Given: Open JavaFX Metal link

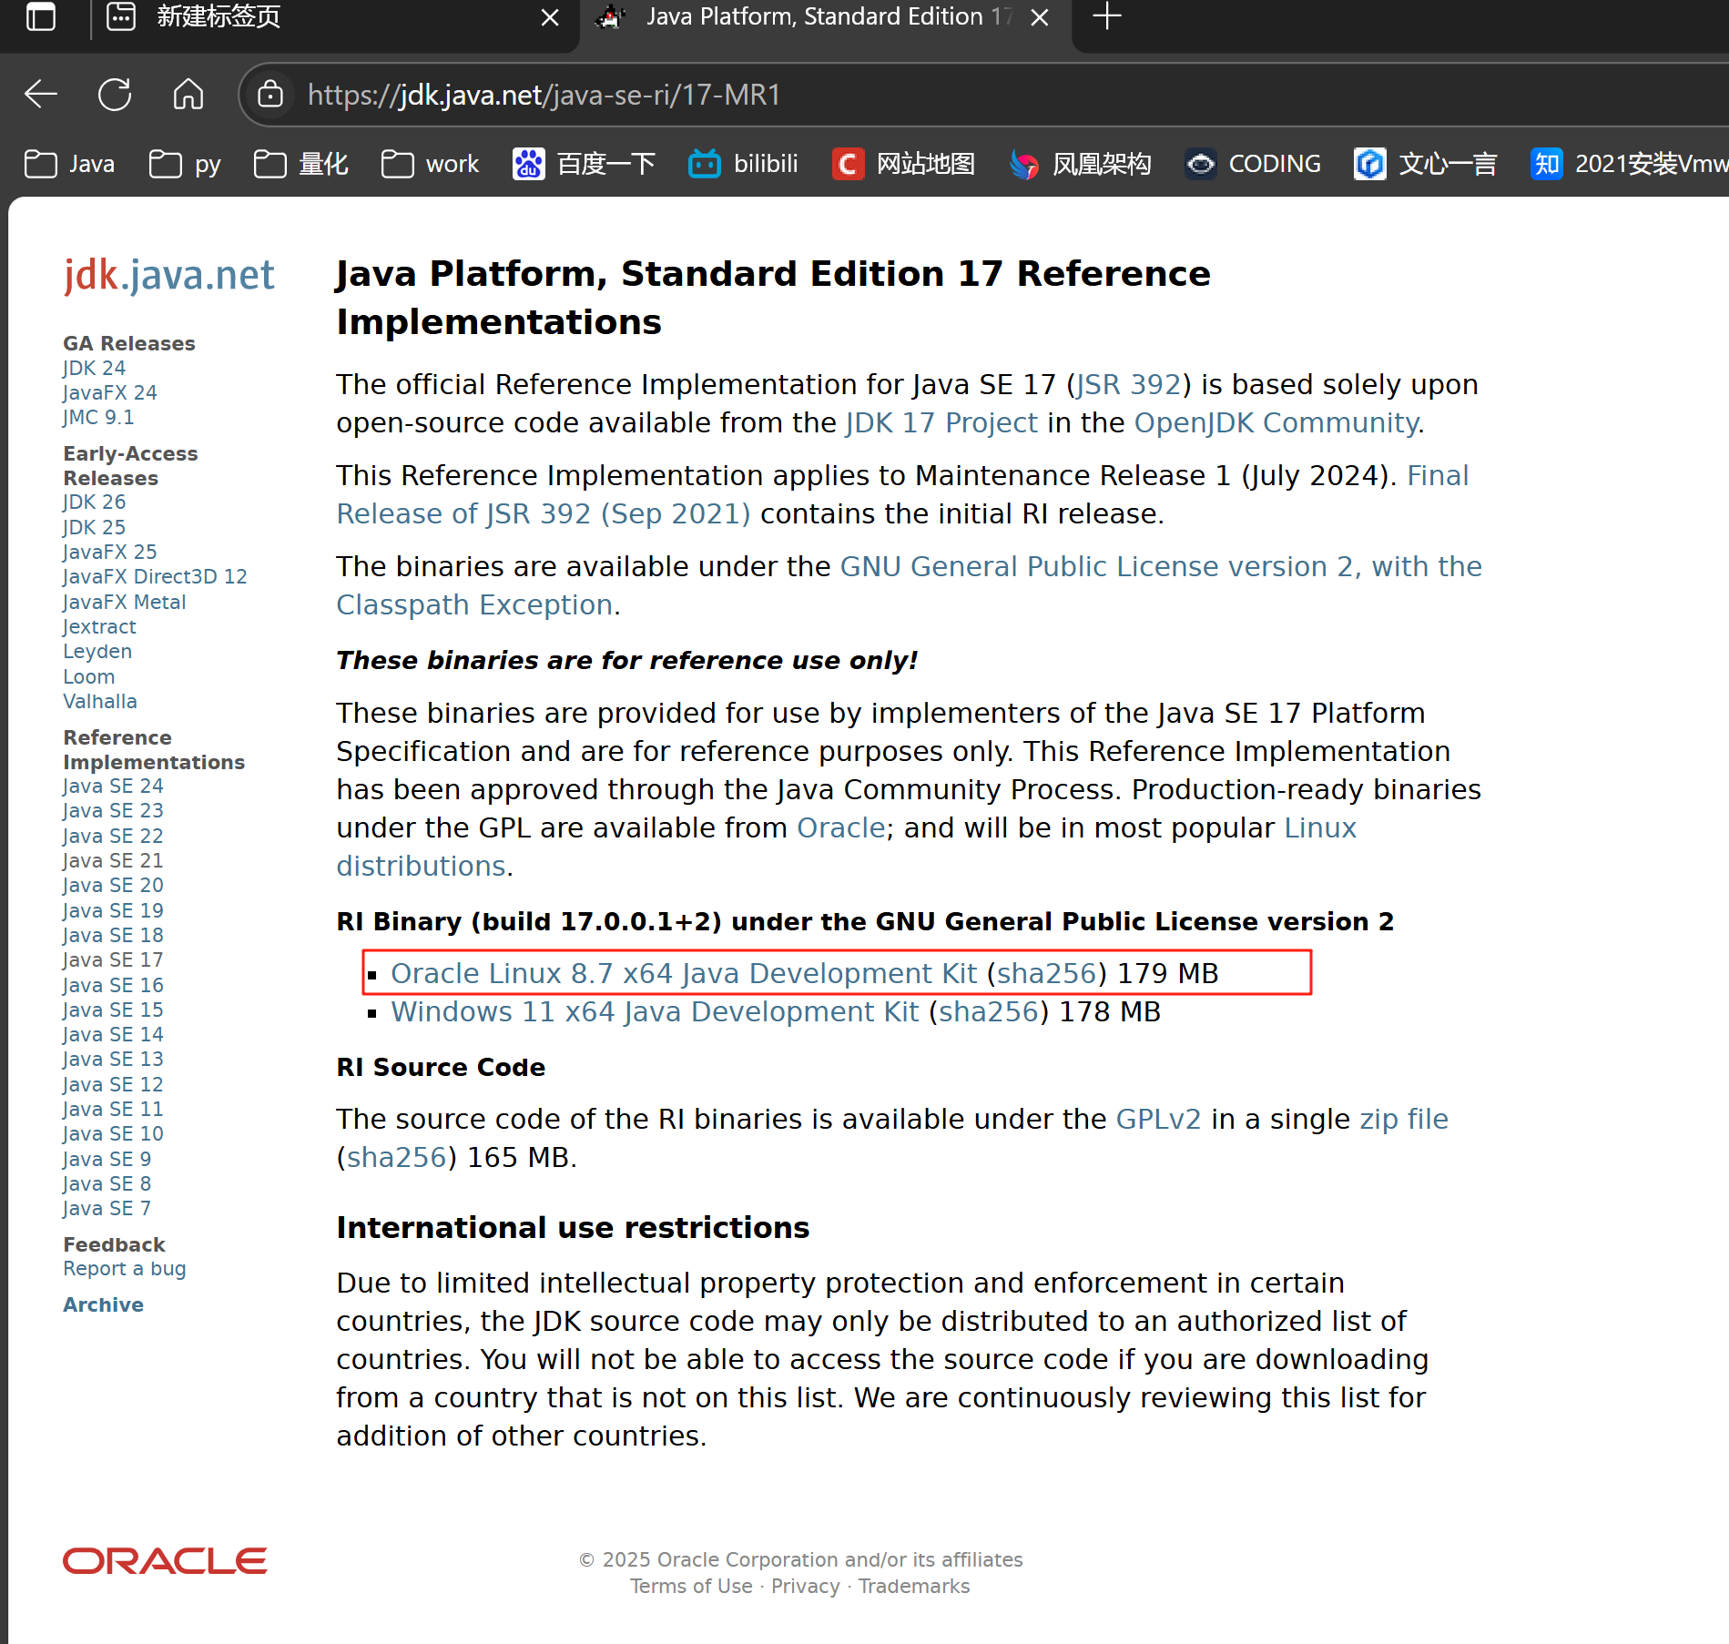Looking at the screenshot, I should tap(124, 602).
